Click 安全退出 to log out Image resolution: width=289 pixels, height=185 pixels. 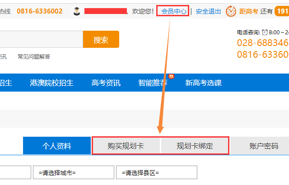click(208, 11)
